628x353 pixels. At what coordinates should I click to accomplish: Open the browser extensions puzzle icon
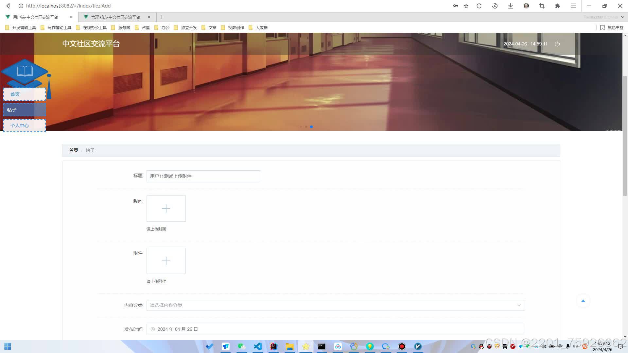558,6
